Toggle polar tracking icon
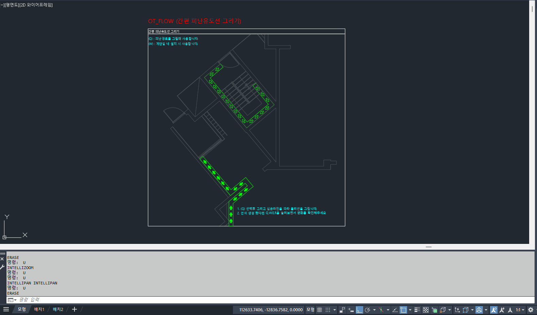The image size is (537, 315). [x=367, y=310]
